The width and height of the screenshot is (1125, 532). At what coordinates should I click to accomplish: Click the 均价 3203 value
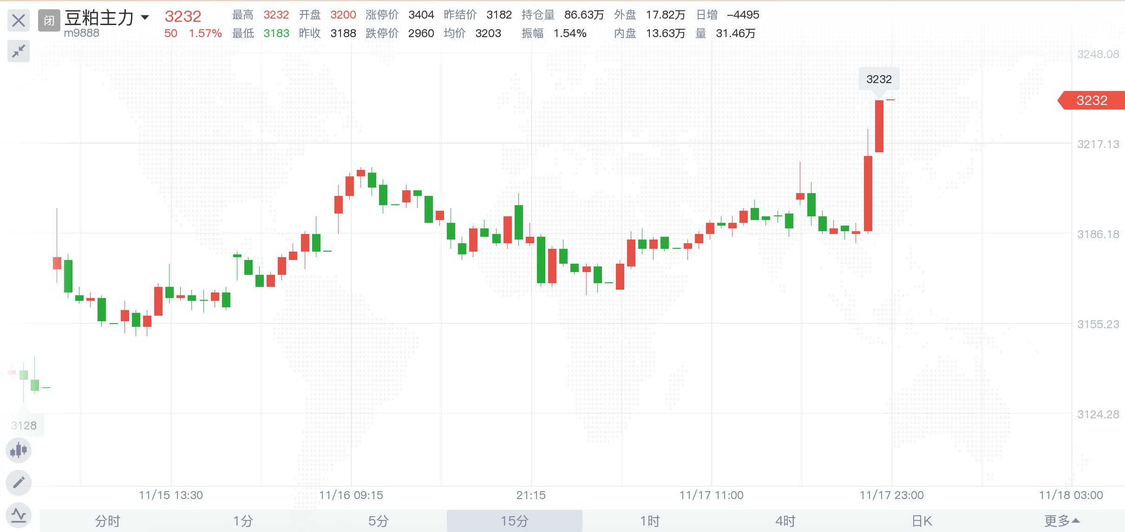[488, 33]
